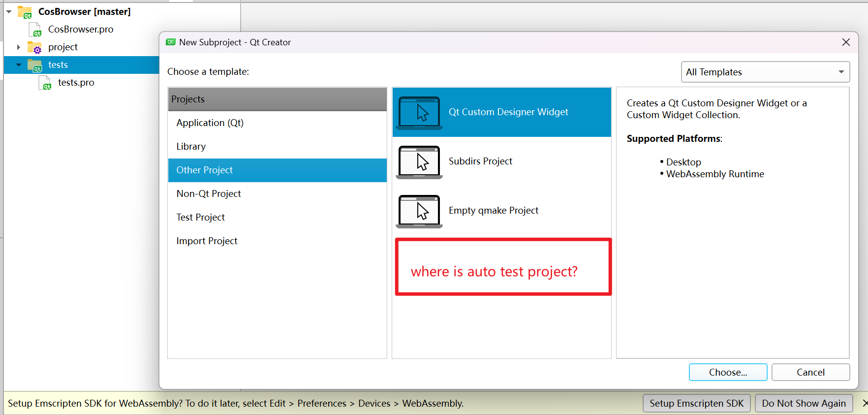This screenshot has width=868, height=415.
Task: Click Do Not Show Again button
Action: (x=804, y=403)
